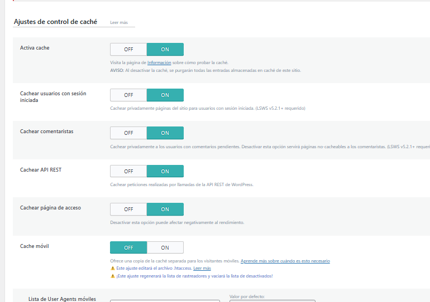Viewport: 430px width, 302px height.
Task: Open the Leer más link beside the heading
Action: pos(119,22)
